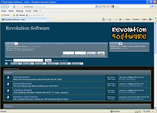Open the address bar history dropdown arrow
157x113 pixels.
[96, 7]
